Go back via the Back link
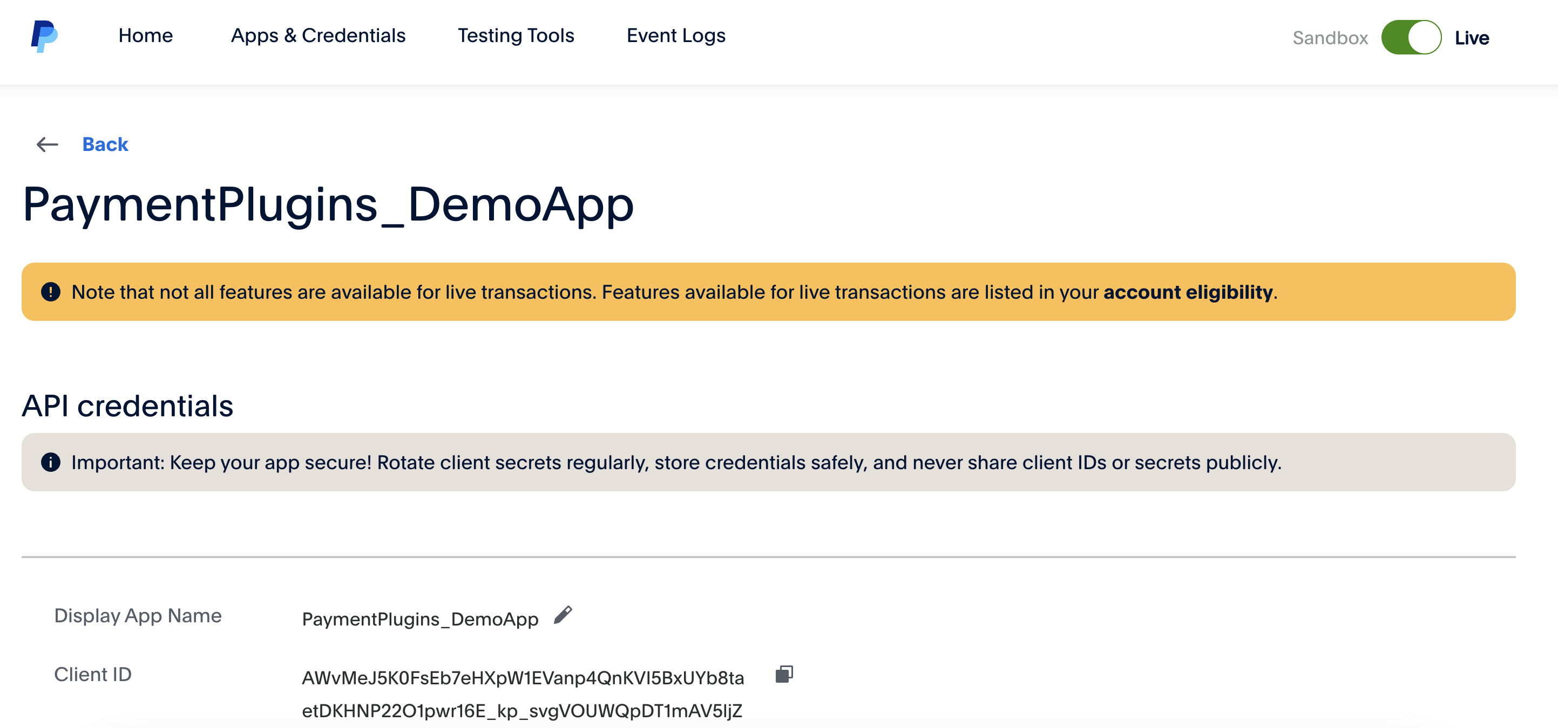The image size is (1558, 728). [x=105, y=145]
